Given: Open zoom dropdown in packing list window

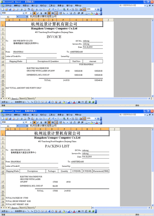Looking at the screenshot, I should pos(95,118).
